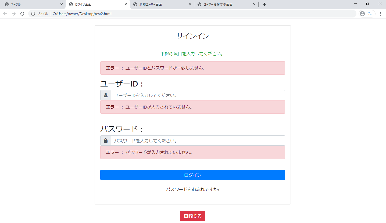Click the サインイン heading
The width and height of the screenshot is (386, 223).
193,36
